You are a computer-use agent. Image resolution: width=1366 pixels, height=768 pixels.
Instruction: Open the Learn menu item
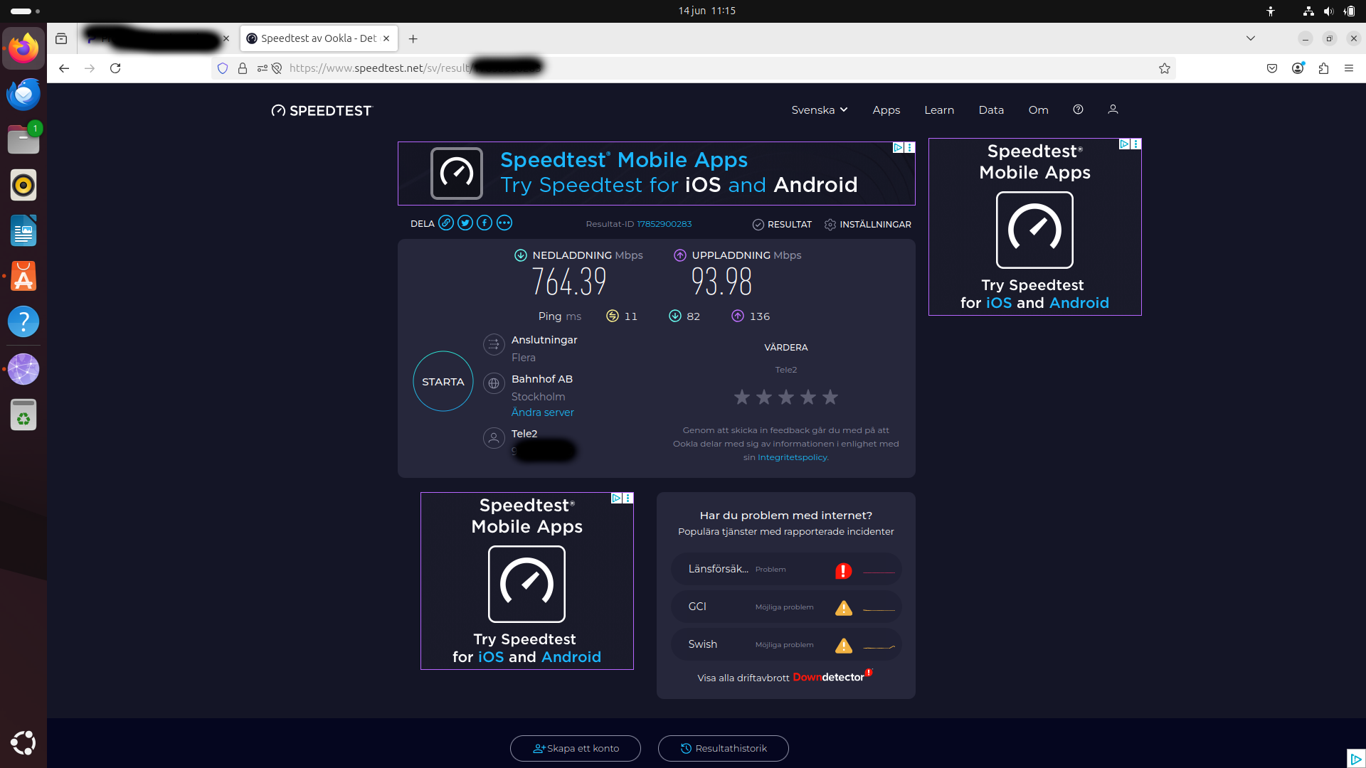click(x=939, y=110)
